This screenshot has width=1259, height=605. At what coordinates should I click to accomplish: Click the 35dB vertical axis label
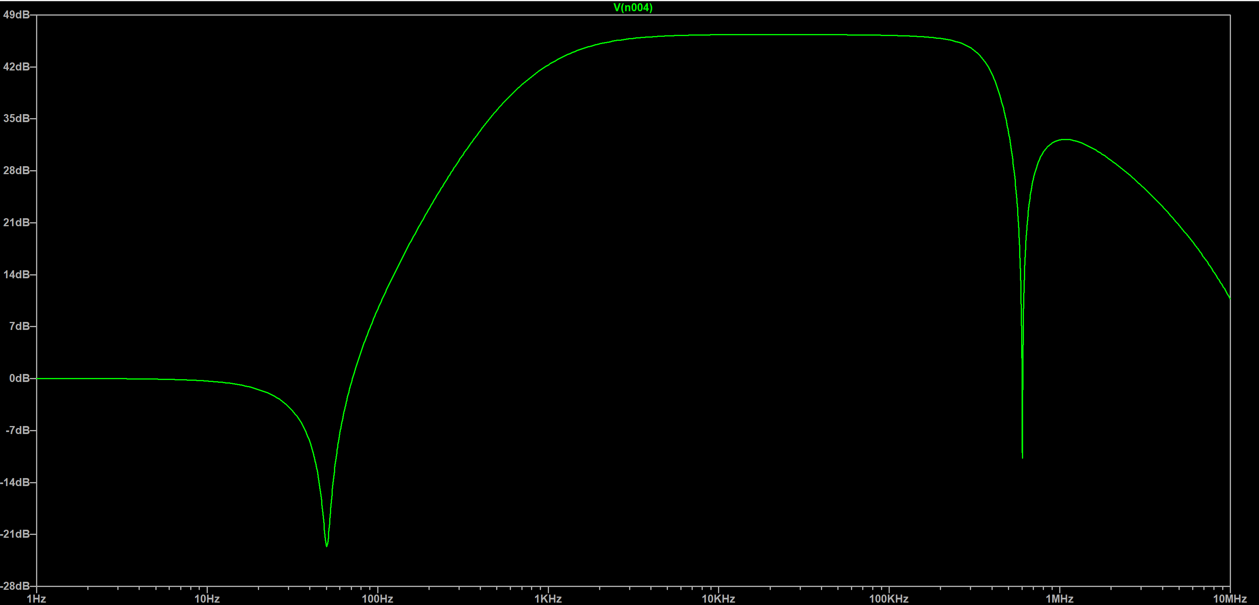pyautogui.click(x=16, y=118)
